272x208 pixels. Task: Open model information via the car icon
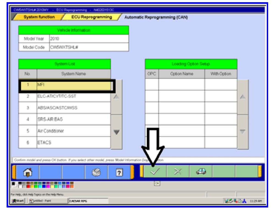[x=201, y=172]
